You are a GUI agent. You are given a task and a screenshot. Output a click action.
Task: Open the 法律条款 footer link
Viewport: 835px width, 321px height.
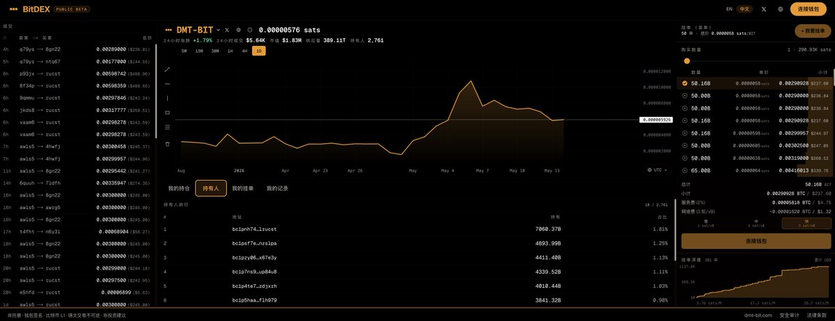point(818,315)
